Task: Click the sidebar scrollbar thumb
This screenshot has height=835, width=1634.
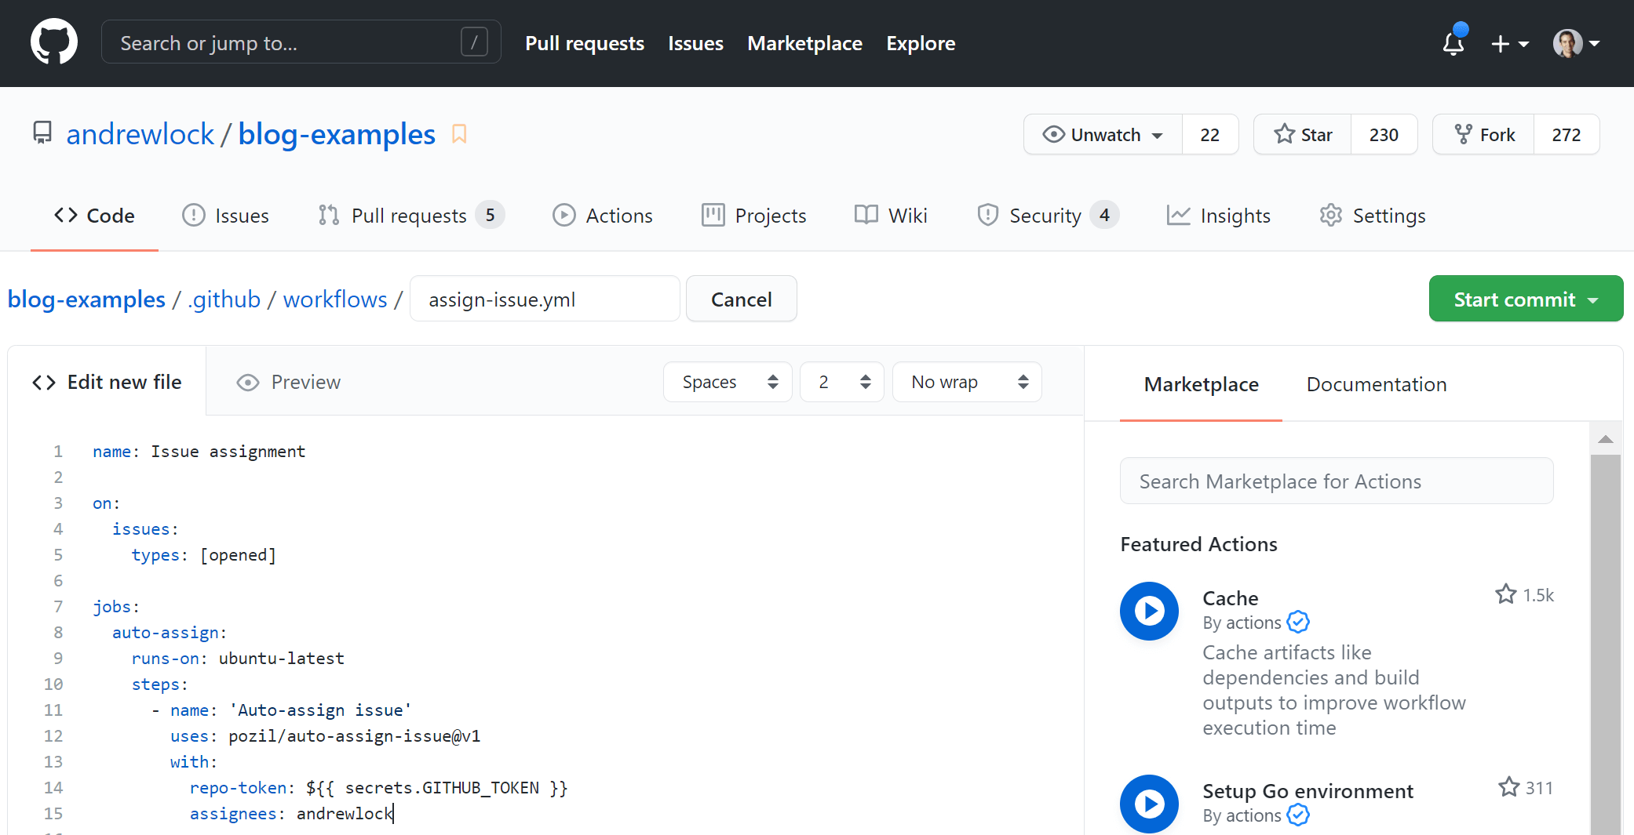Action: tap(1606, 643)
